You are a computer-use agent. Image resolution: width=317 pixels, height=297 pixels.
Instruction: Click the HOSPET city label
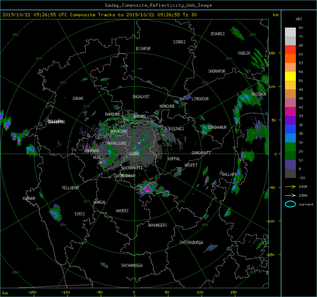(x=191, y=165)
